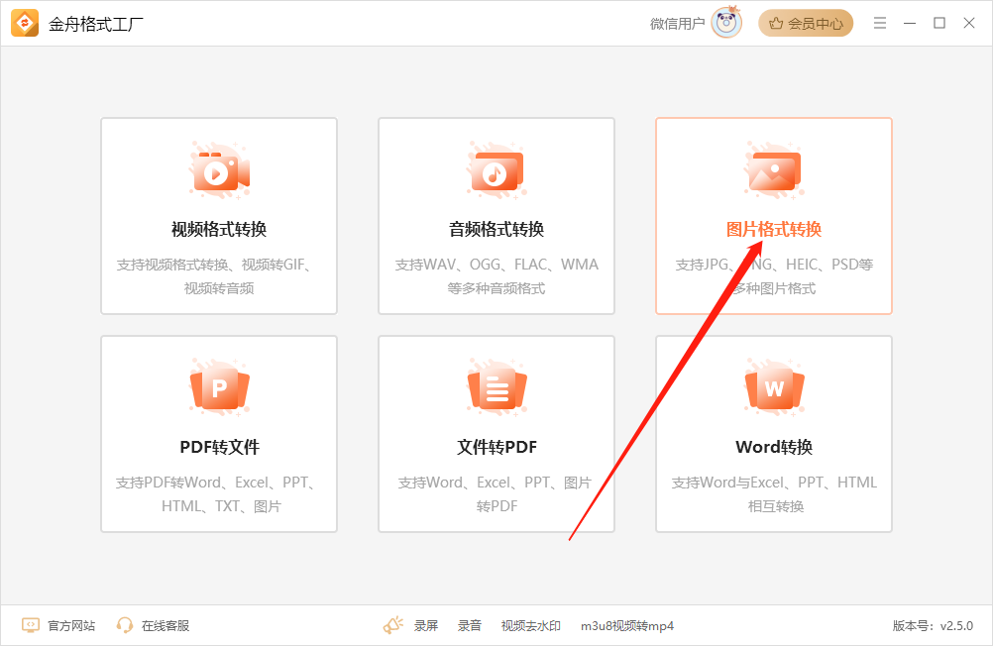The width and height of the screenshot is (993, 646).
Task: Click the 文件转PDF document icon
Action: [x=496, y=389]
